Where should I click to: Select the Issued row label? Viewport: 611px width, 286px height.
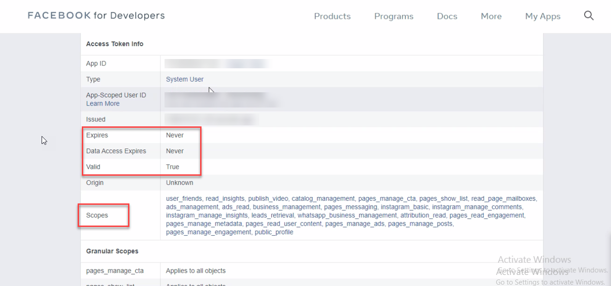click(x=96, y=119)
